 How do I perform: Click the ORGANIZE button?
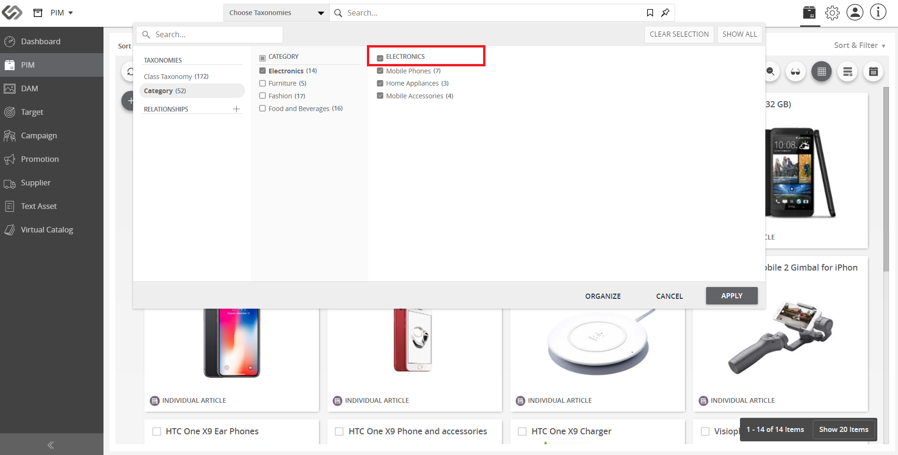pos(603,296)
